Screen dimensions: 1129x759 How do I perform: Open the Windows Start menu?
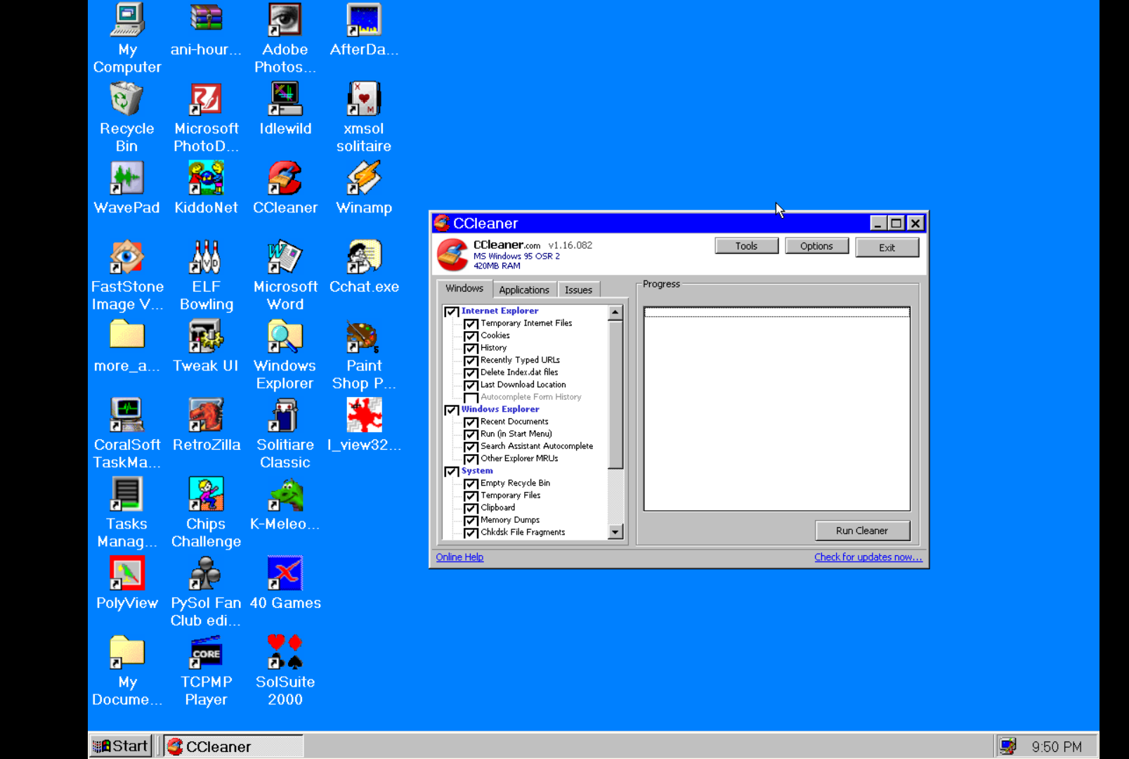click(121, 746)
